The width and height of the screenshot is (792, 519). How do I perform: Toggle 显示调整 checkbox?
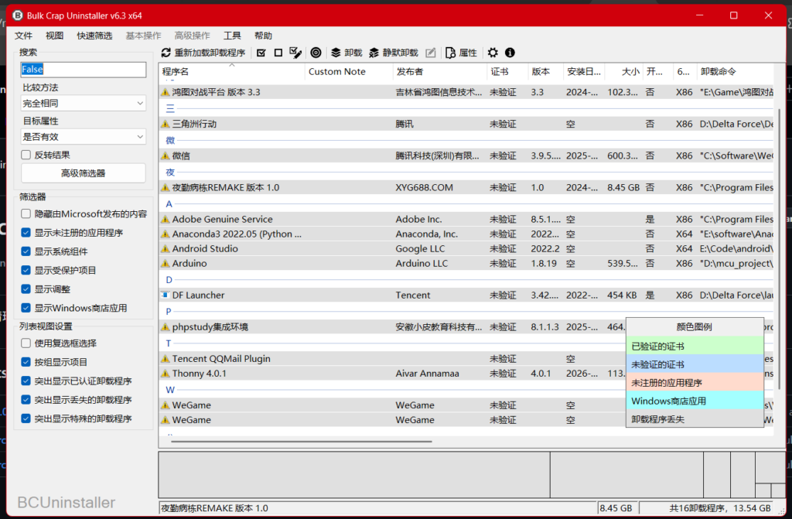coord(26,289)
